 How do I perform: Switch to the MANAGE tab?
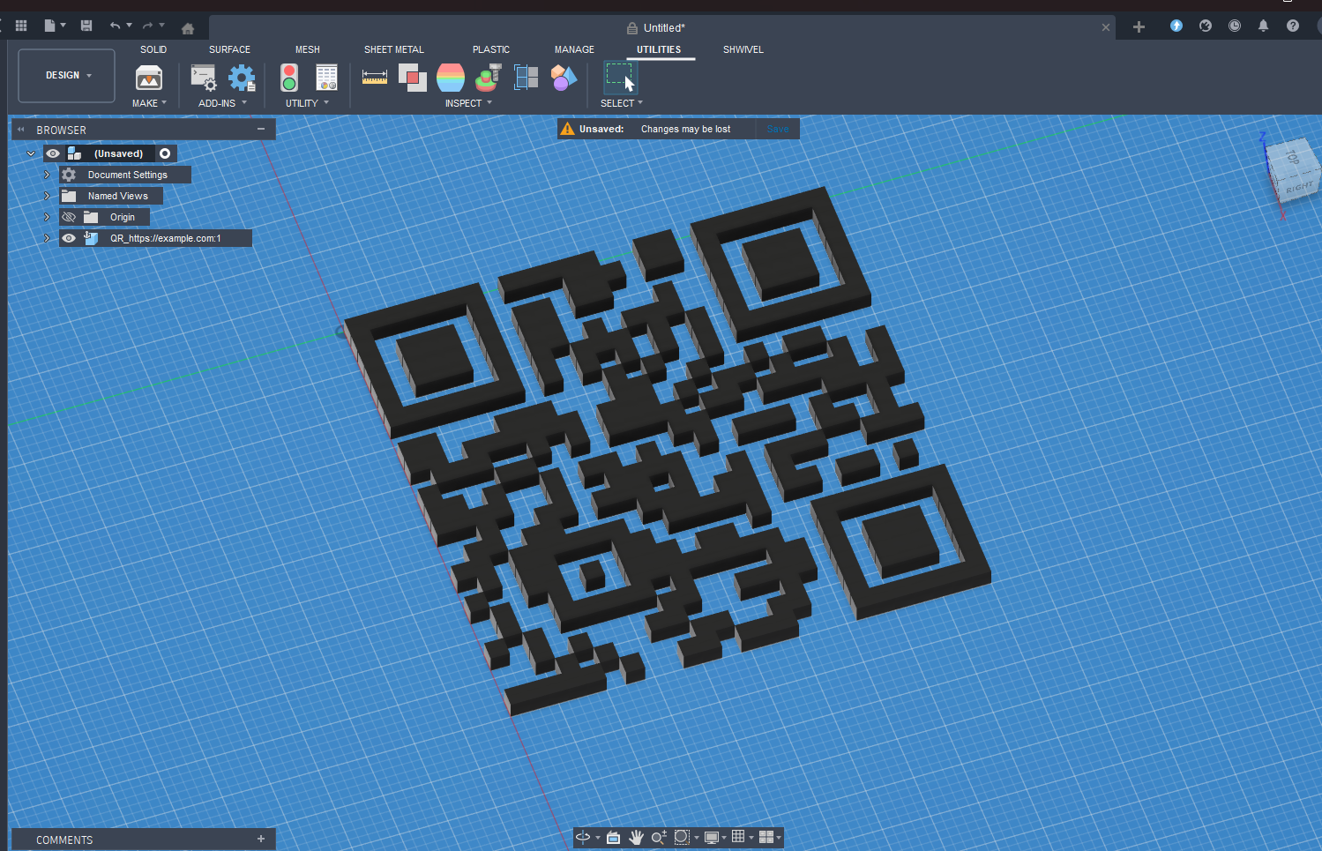click(x=574, y=49)
